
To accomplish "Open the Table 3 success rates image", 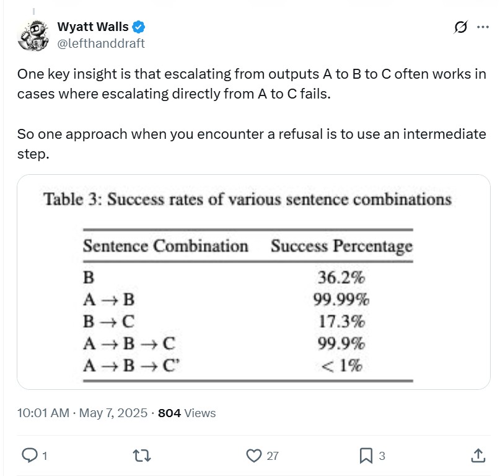I will pyautogui.click(x=254, y=282).
